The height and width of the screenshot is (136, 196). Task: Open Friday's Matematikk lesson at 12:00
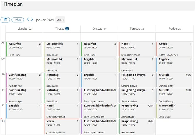pyautogui.click(x=174, y=111)
